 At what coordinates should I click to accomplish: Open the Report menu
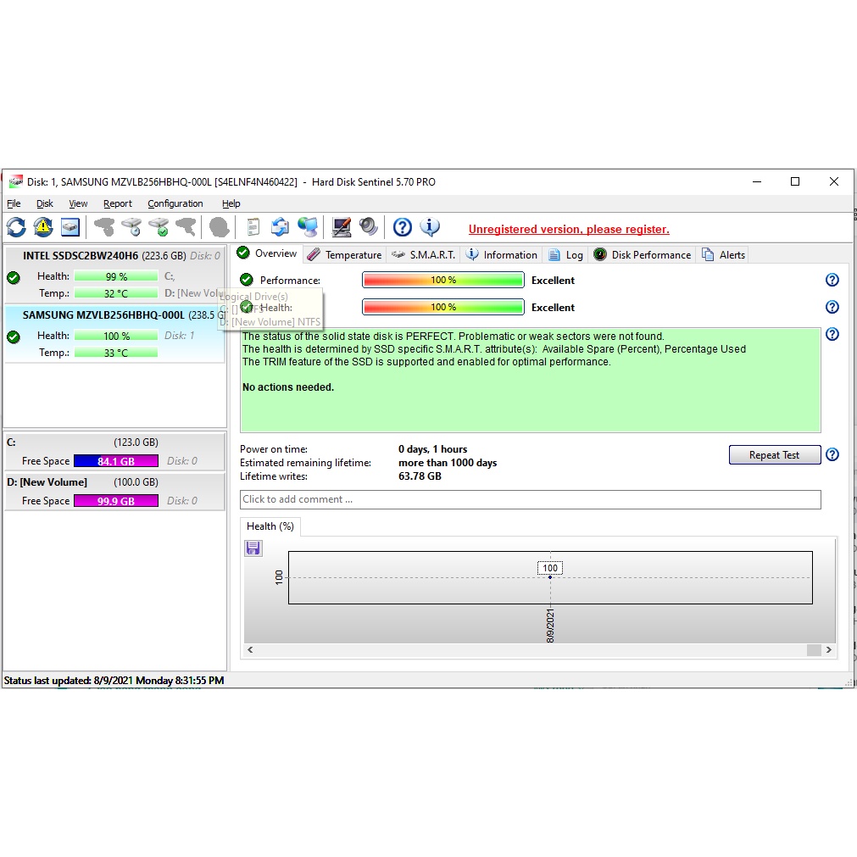pyautogui.click(x=118, y=203)
